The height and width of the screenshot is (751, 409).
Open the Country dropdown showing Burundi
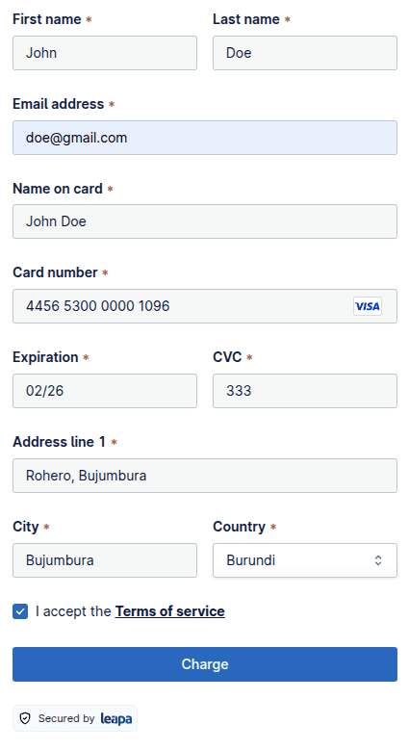pyautogui.click(x=305, y=560)
